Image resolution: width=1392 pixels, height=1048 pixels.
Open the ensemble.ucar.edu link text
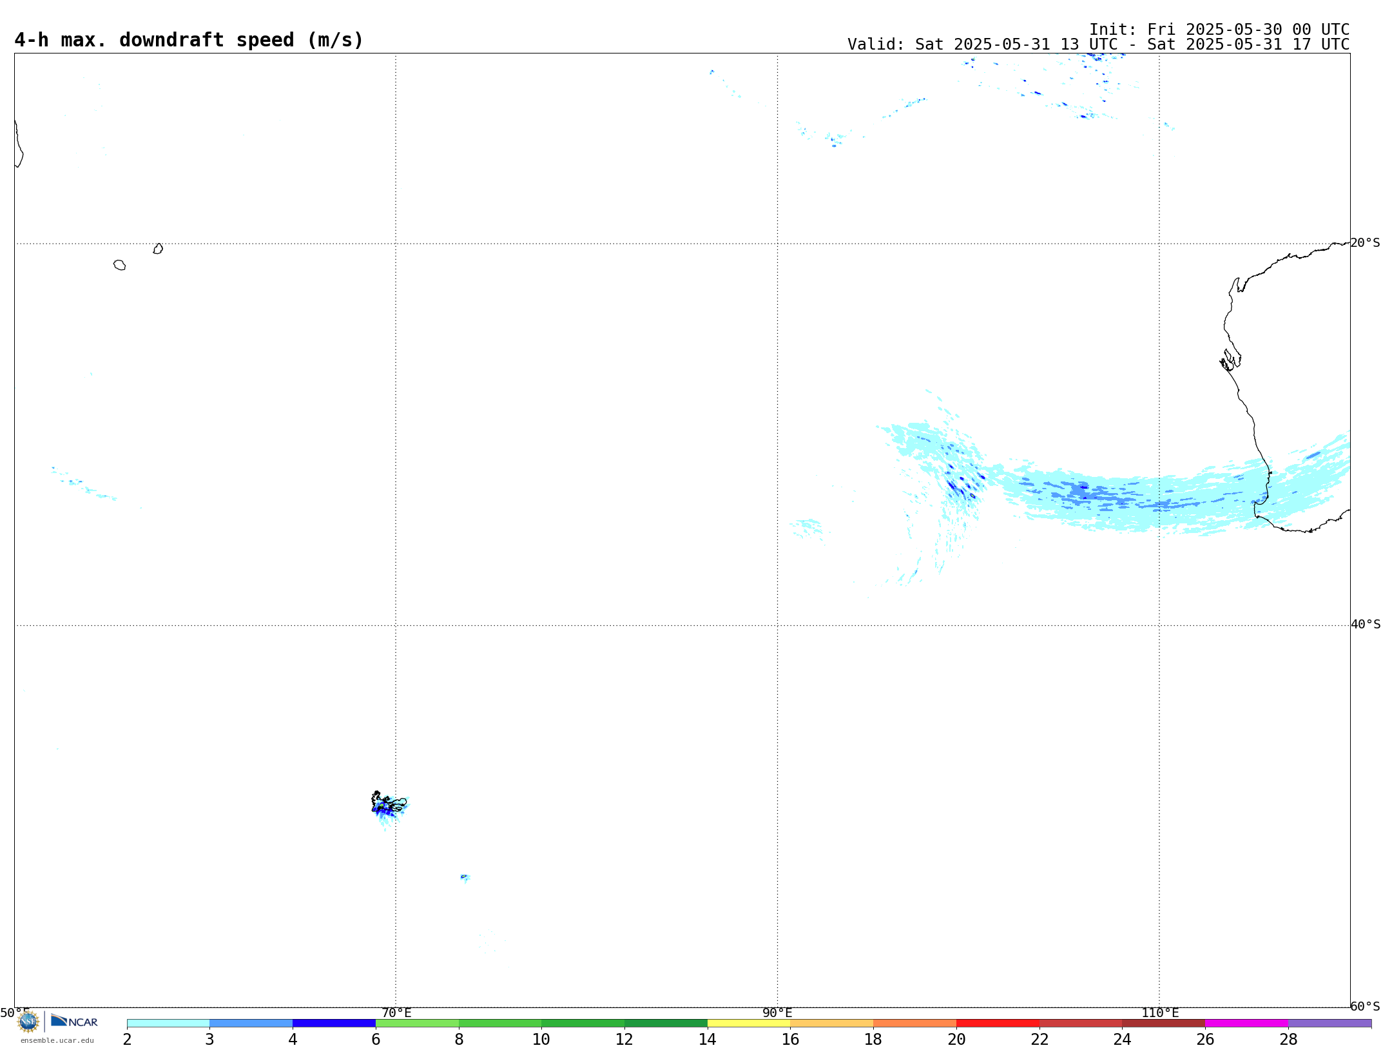point(57,1040)
